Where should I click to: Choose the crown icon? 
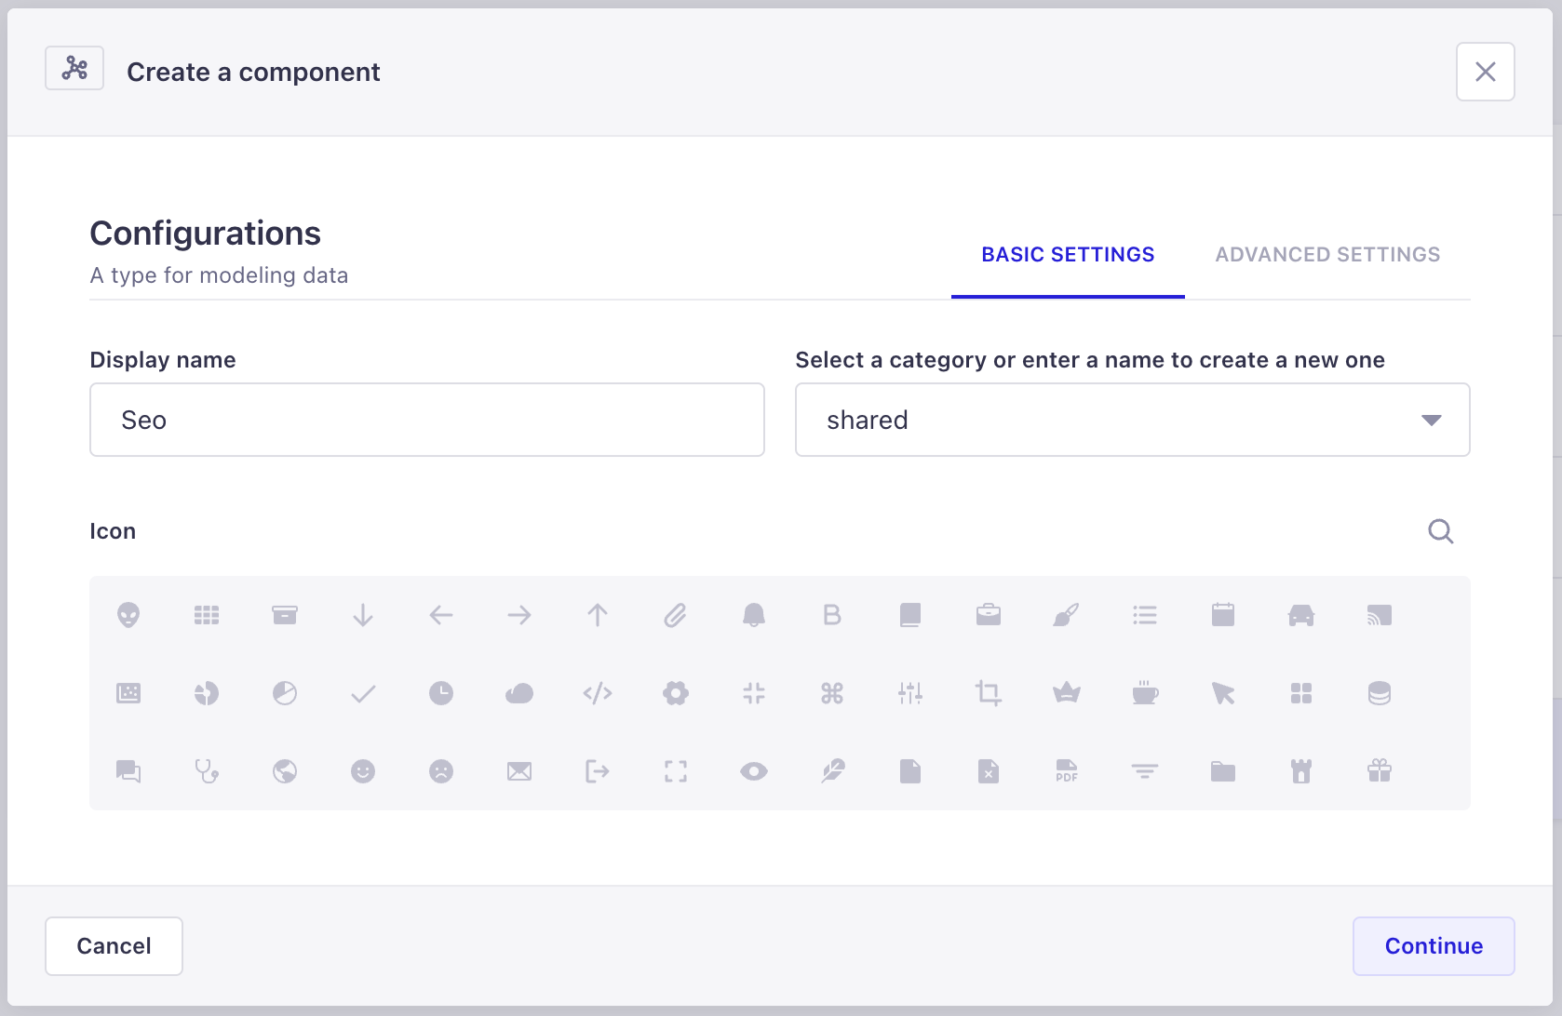click(x=1067, y=693)
